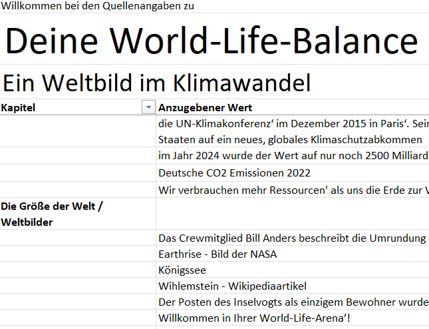
Task: Click the empty value cell beside 'Die Größe der Welt'
Action: [293, 214]
